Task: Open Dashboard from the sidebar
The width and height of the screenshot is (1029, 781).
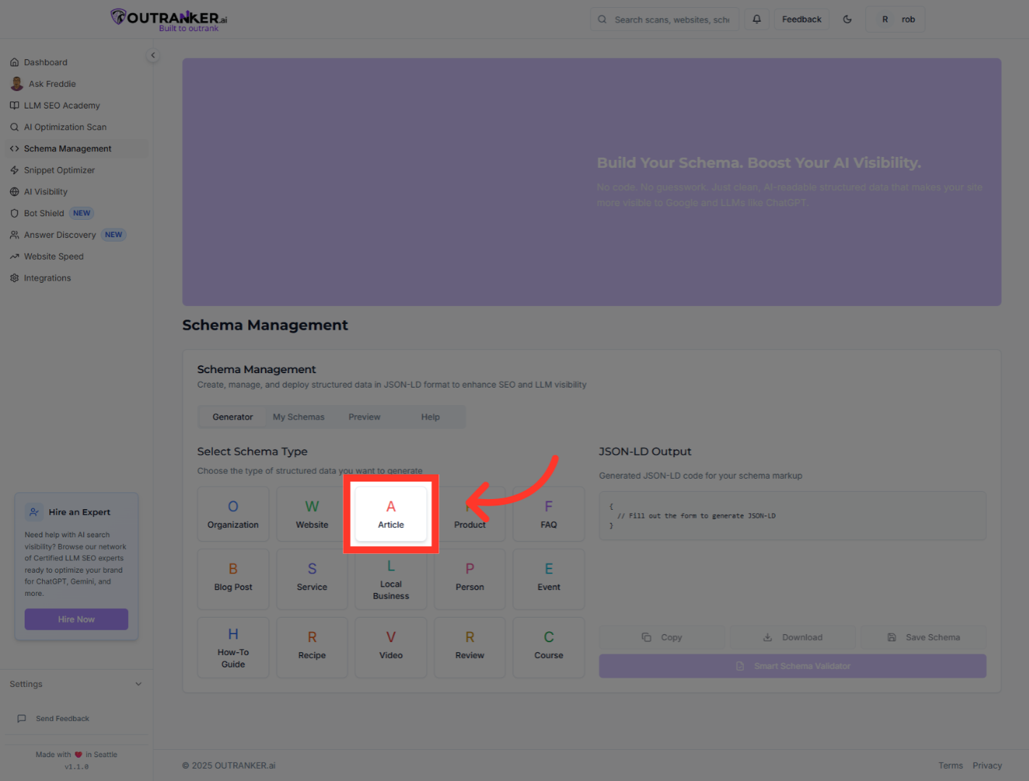Action: [46, 62]
